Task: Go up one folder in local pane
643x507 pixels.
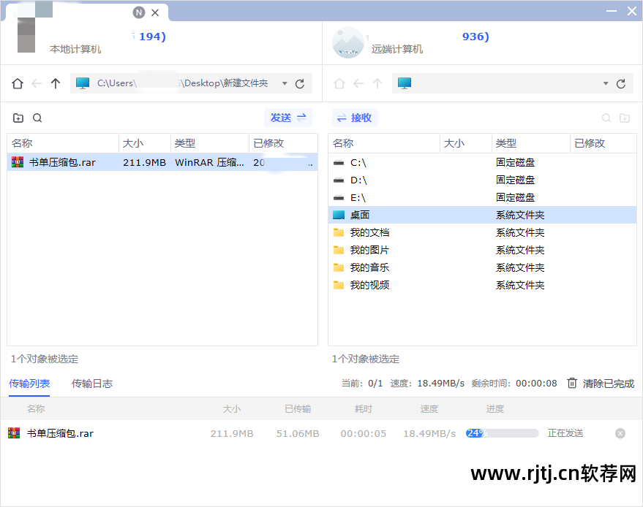Action: (56, 84)
